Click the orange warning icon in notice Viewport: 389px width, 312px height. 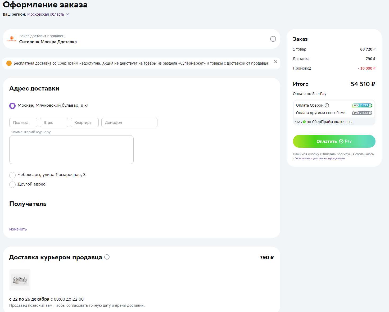click(9, 63)
